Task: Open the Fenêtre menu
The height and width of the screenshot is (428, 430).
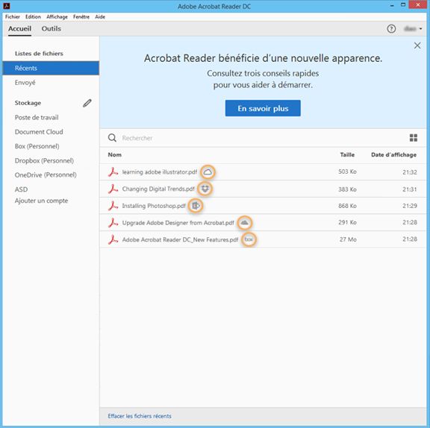Action: (x=81, y=16)
